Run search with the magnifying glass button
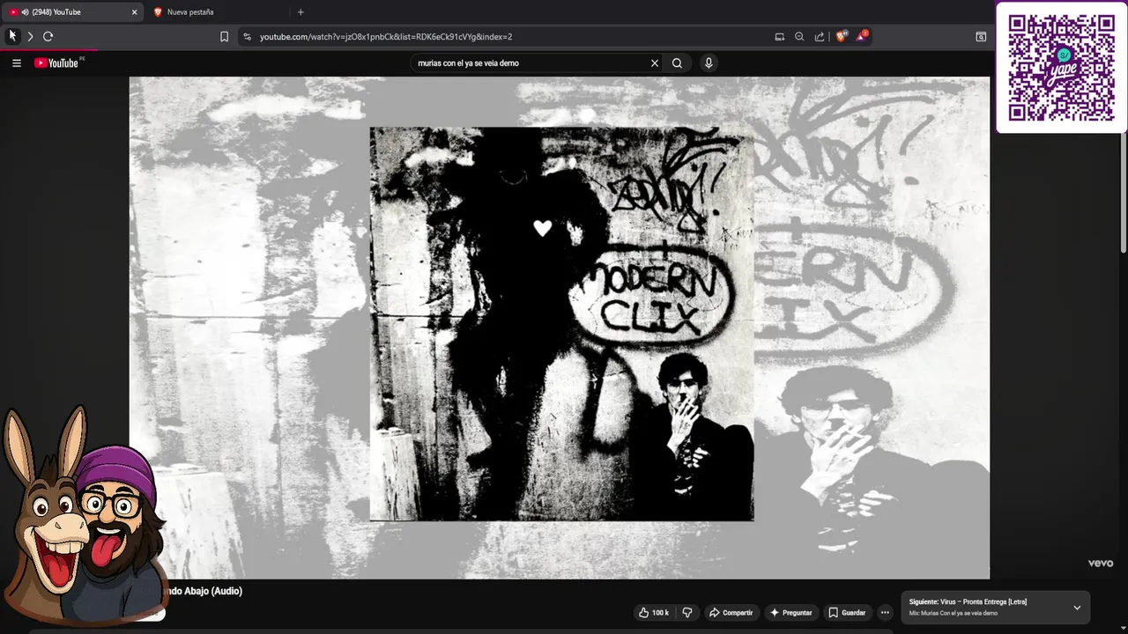This screenshot has width=1128, height=634. 677,63
